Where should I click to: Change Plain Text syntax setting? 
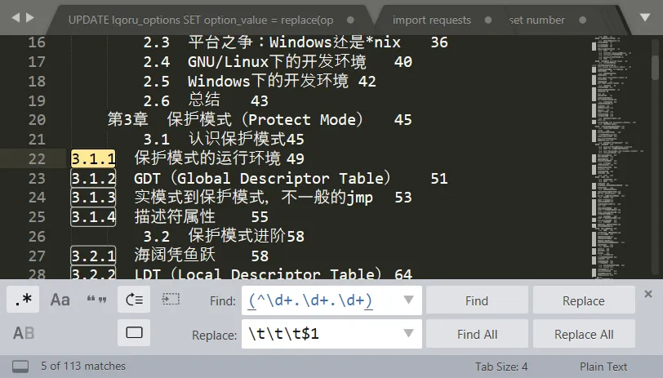[603, 367]
